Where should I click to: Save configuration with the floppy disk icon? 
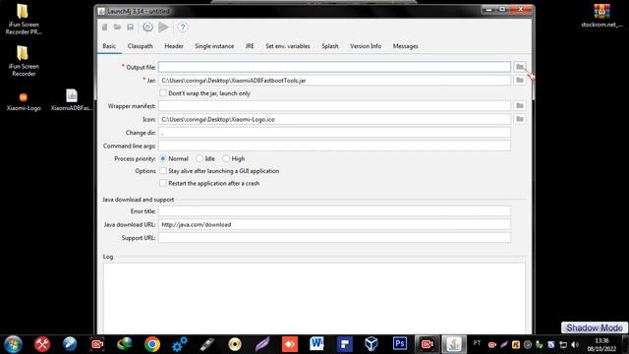tap(130, 28)
